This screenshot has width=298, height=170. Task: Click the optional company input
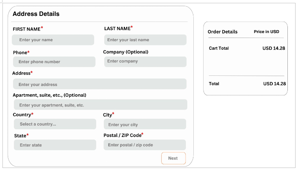145,62
